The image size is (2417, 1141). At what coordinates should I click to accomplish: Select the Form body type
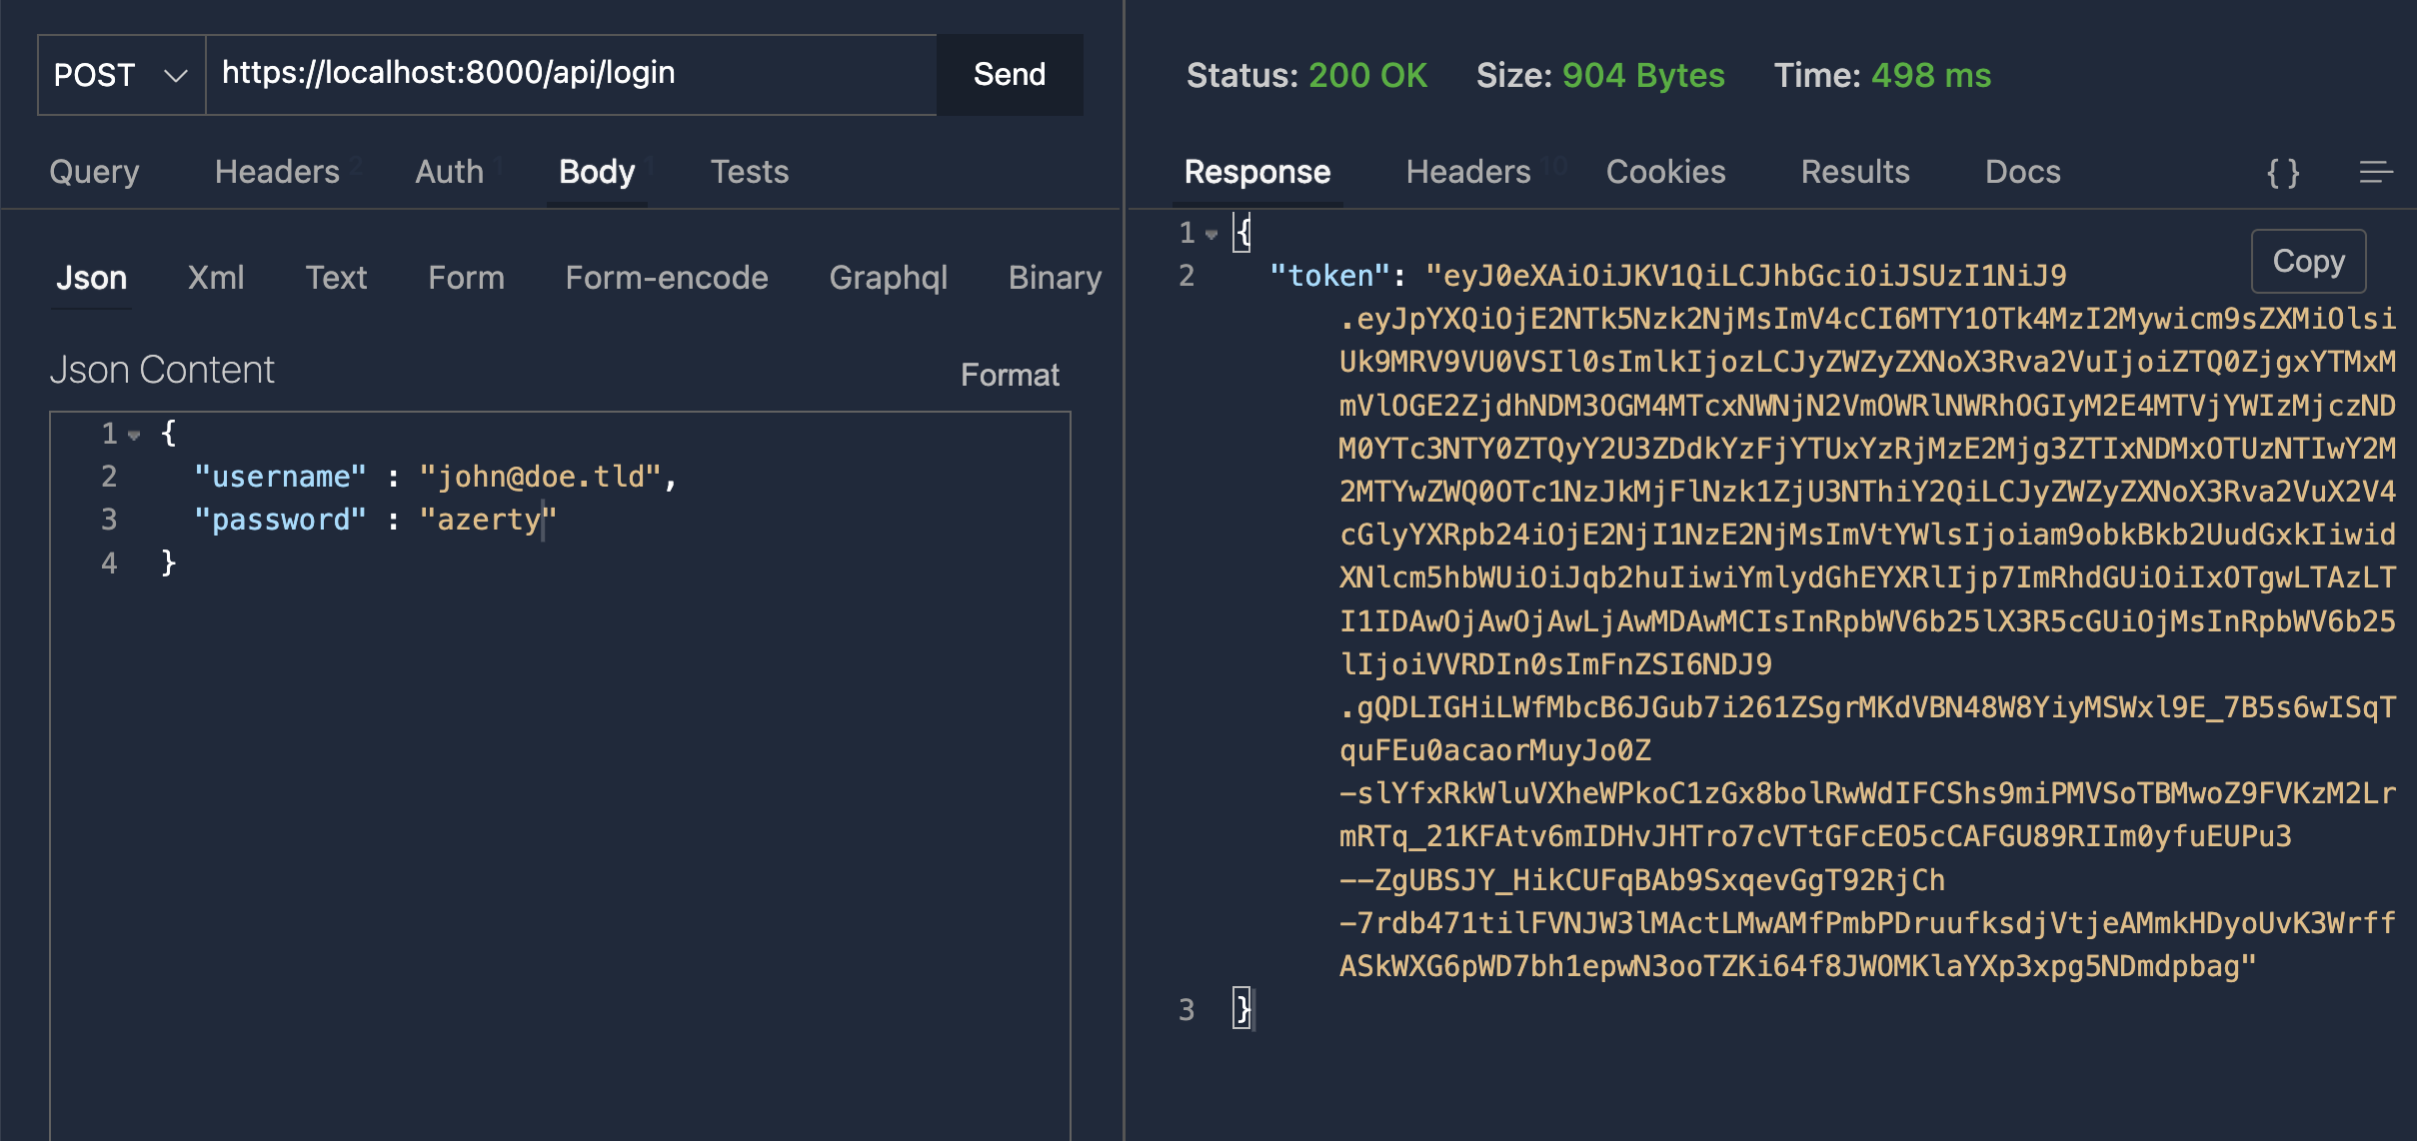point(466,278)
